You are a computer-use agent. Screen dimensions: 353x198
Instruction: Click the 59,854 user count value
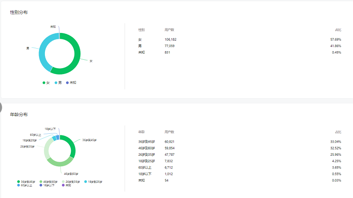click(170, 148)
